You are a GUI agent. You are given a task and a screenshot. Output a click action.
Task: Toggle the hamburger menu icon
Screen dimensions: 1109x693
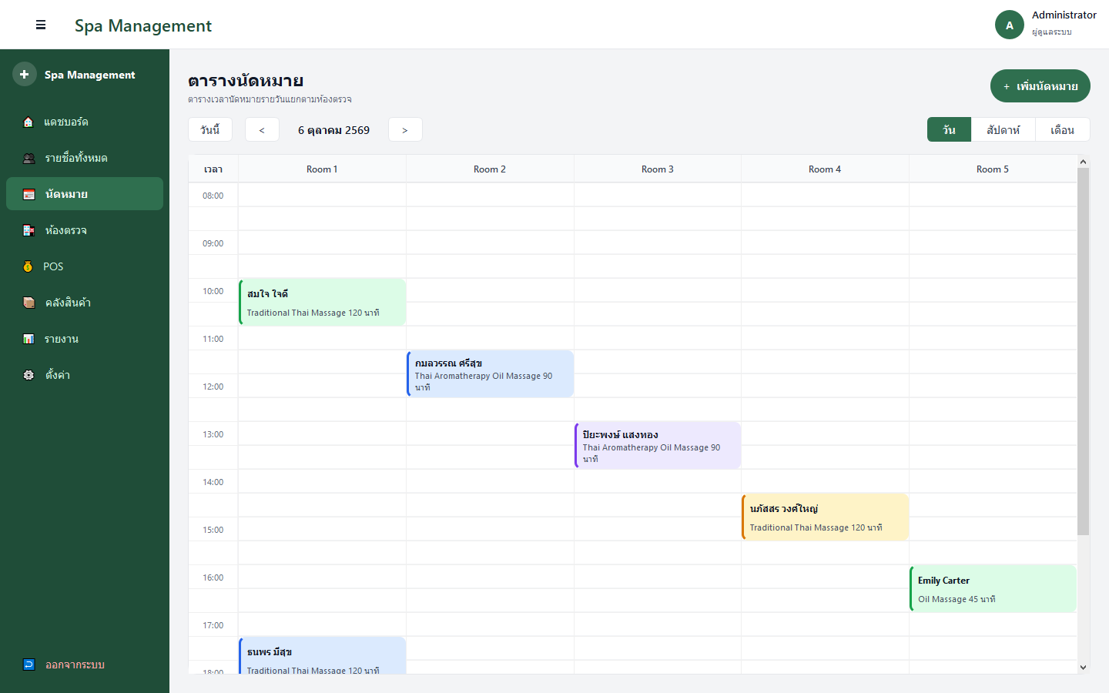tap(41, 25)
